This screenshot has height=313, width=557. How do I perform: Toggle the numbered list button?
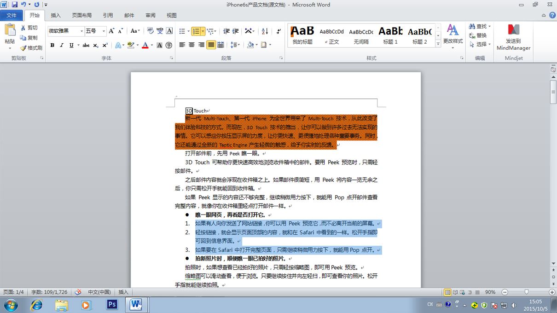(x=196, y=31)
